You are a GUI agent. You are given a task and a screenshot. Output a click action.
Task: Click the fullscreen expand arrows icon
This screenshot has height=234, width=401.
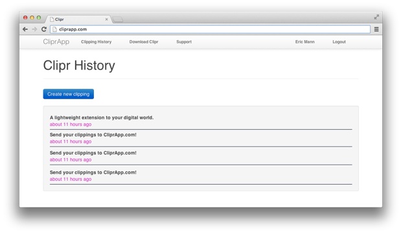(x=376, y=17)
